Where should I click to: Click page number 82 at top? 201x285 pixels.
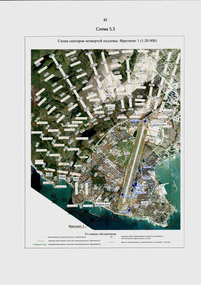pyautogui.click(x=105, y=20)
